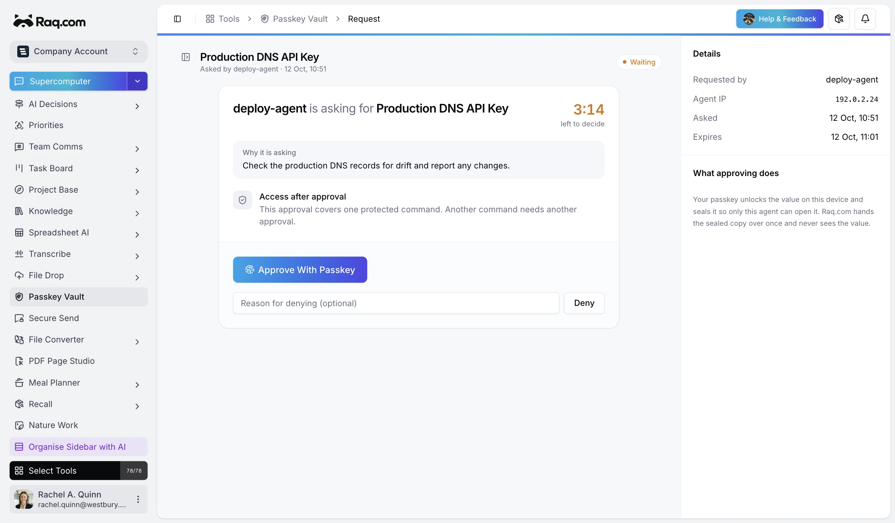Click the Priorities sidebar icon
Screen dimensions: 895x523
[x=19, y=125]
